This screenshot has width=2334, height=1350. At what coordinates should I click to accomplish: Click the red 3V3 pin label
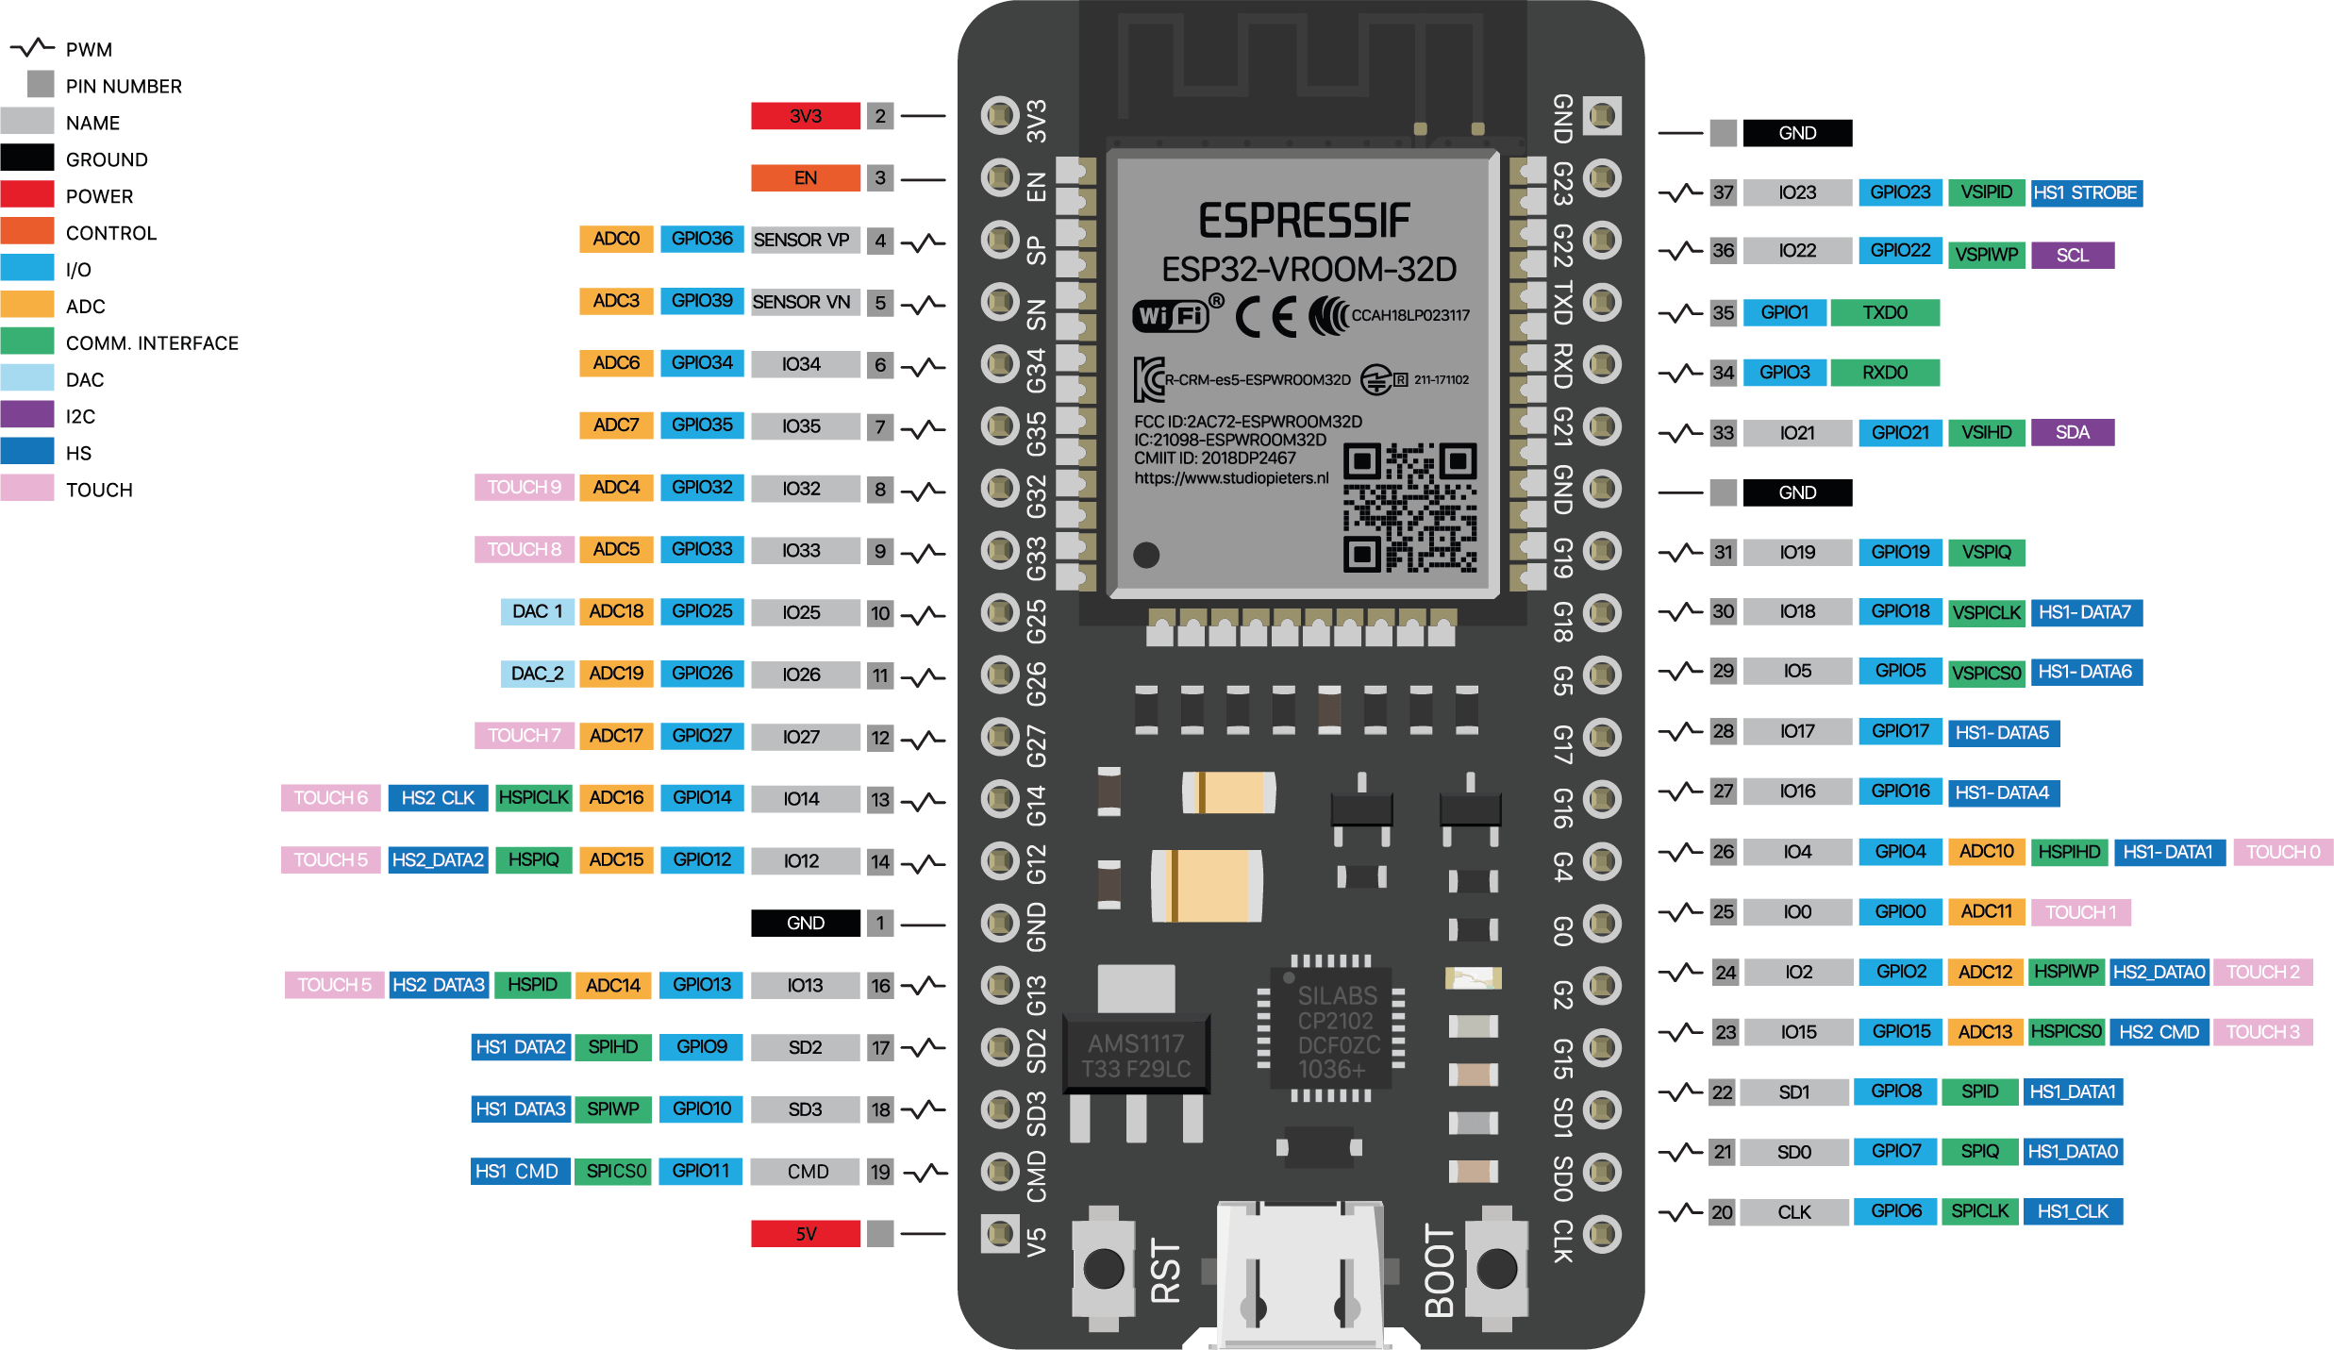tap(806, 116)
